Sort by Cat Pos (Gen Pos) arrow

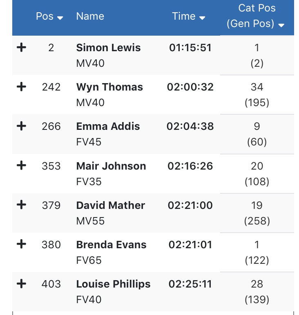point(281,25)
